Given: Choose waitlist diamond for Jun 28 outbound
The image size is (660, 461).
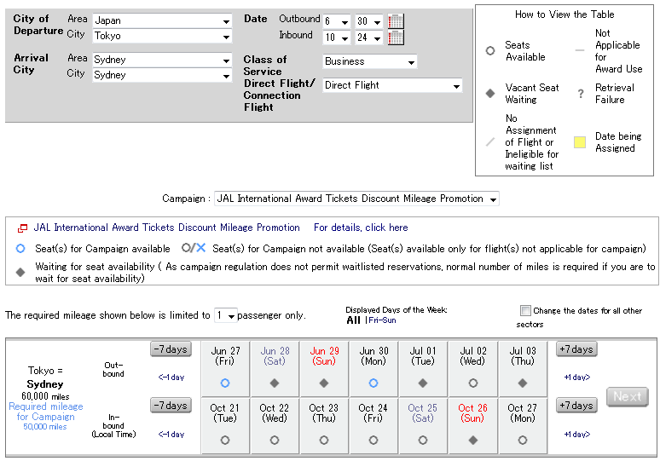Looking at the screenshot, I should 275,383.
